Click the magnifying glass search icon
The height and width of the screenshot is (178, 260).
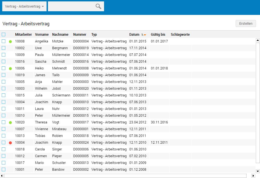(x=98, y=6)
